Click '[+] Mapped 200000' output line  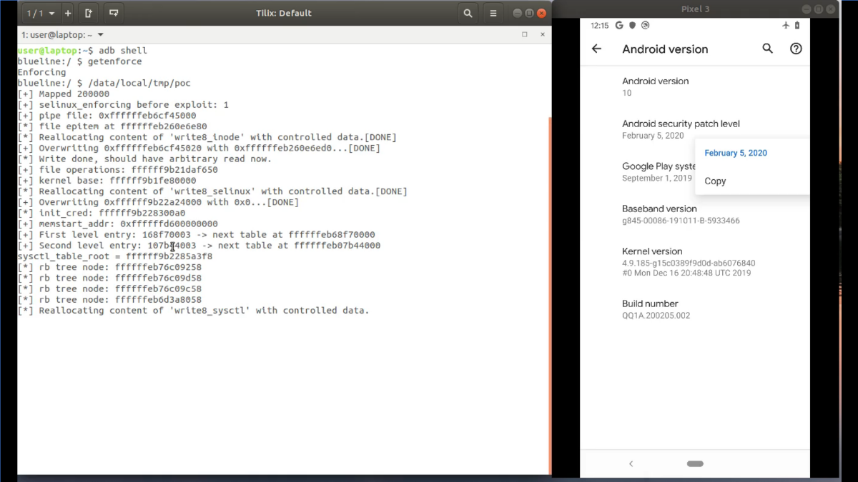64,94
